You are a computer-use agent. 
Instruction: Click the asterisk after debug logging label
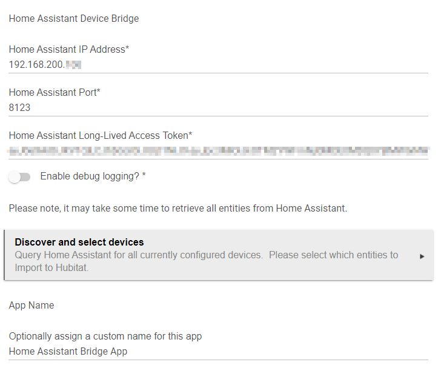click(144, 176)
